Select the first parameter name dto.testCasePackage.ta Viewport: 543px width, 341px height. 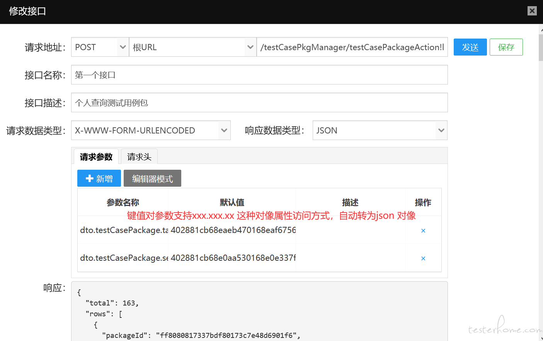pyautogui.click(x=124, y=230)
